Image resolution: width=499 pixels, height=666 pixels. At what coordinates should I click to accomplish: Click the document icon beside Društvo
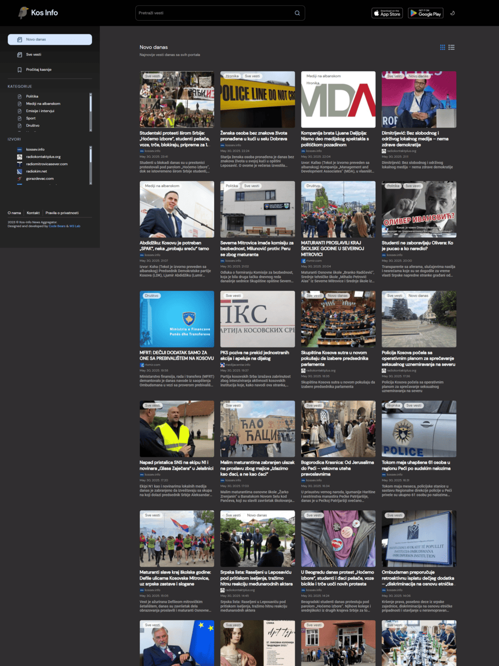19,125
